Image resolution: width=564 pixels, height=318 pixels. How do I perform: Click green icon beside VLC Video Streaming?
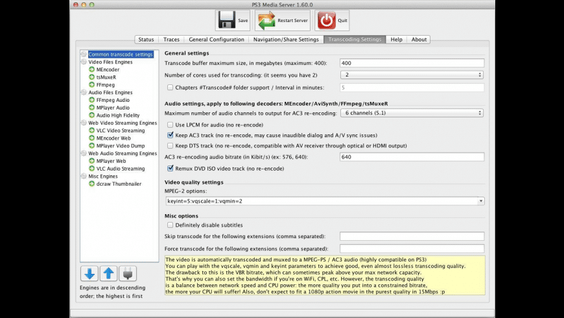point(91,130)
